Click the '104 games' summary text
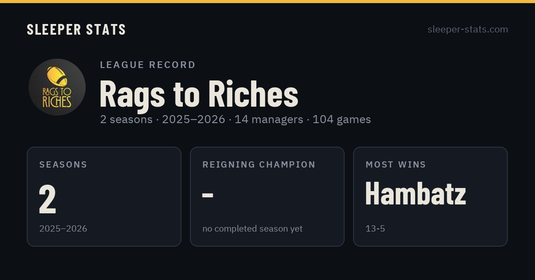This screenshot has height=280, width=535. [342, 119]
